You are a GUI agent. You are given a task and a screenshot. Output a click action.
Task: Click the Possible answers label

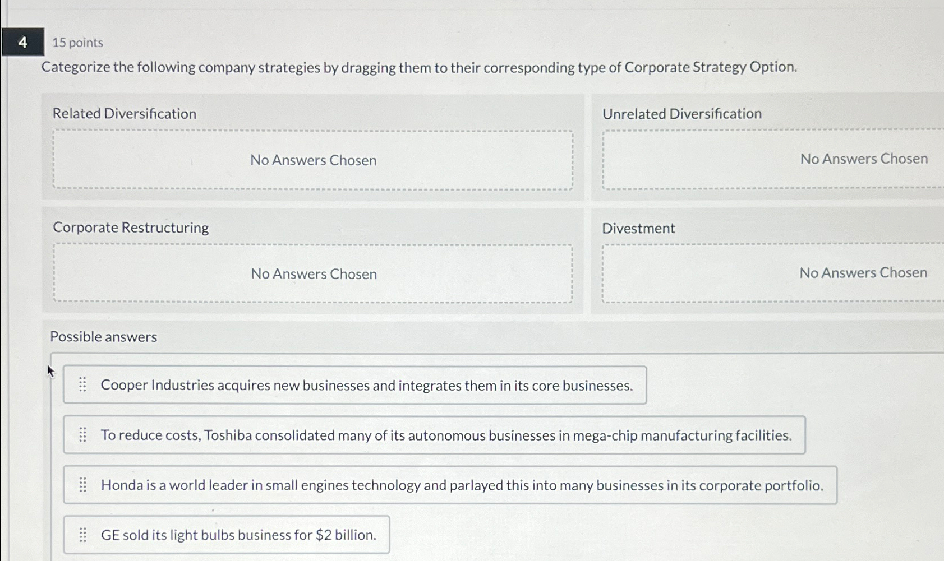pos(104,337)
